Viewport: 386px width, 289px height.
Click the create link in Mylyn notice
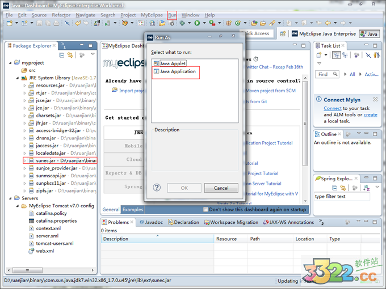(370, 115)
